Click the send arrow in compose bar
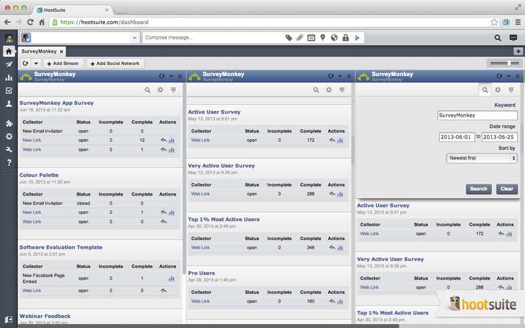Image resolution: width=525 pixels, height=328 pixels. click(x=357, y=38)
